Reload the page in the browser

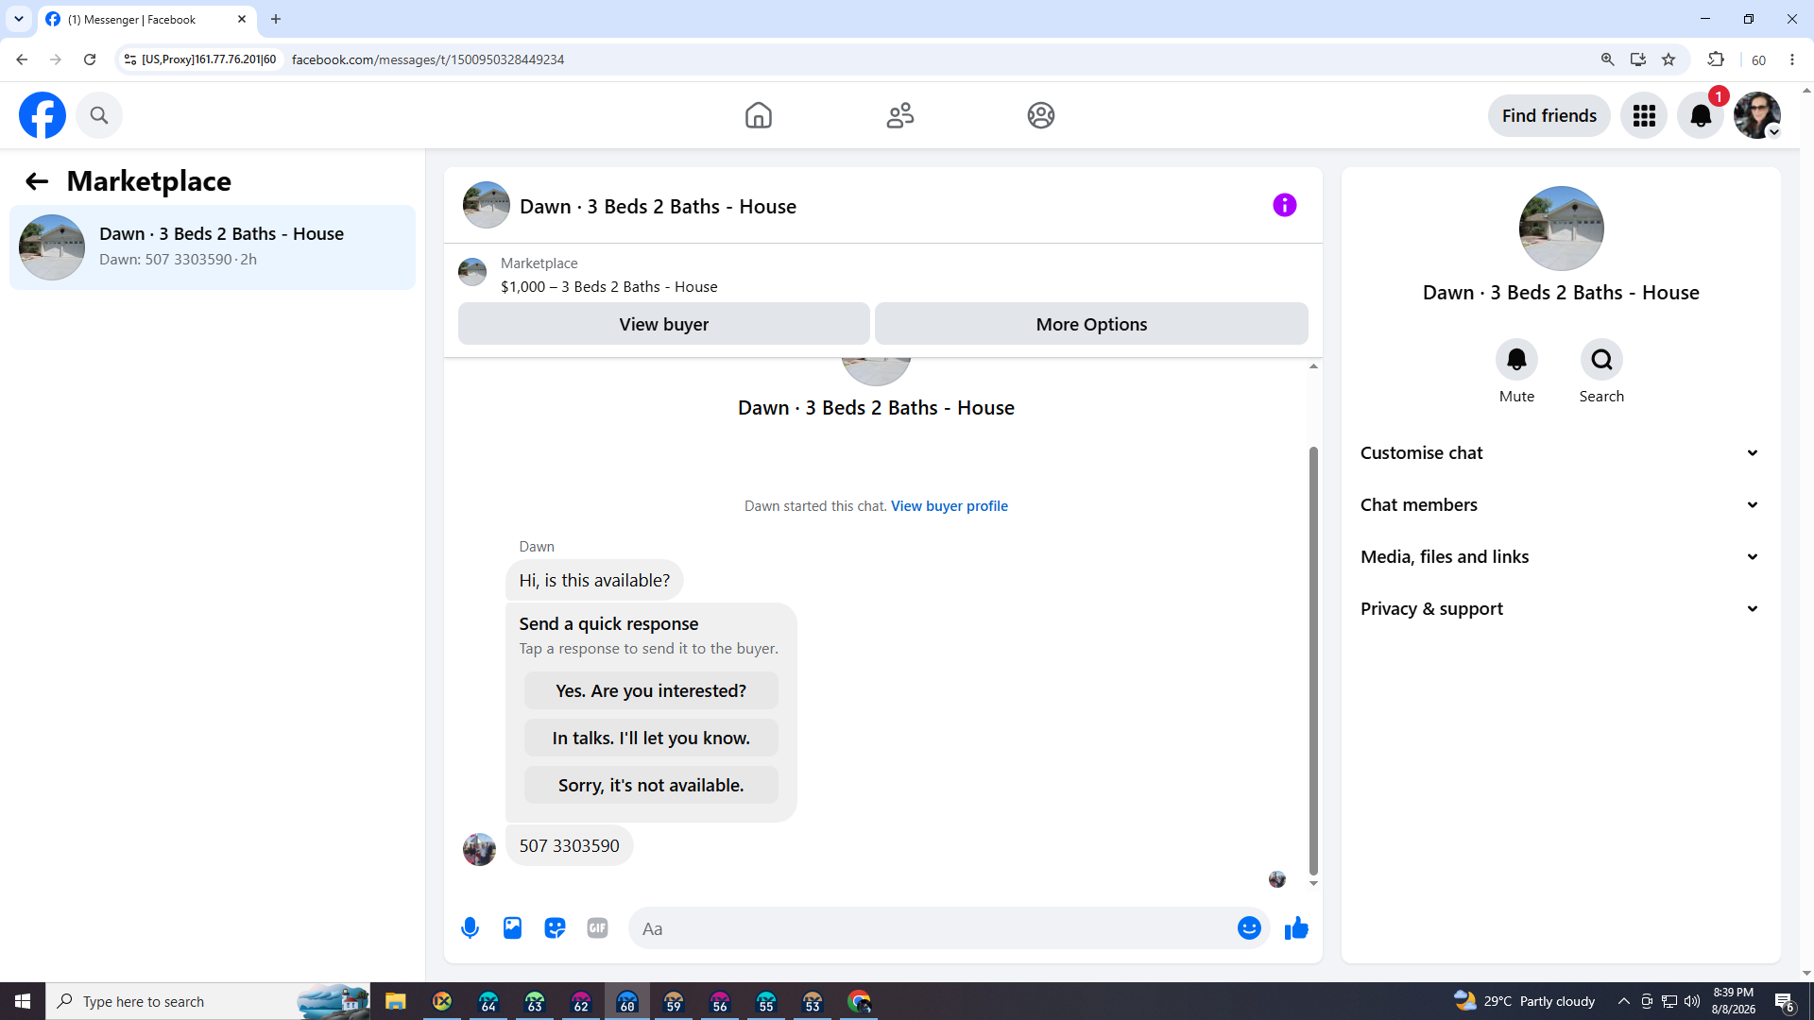90,59
